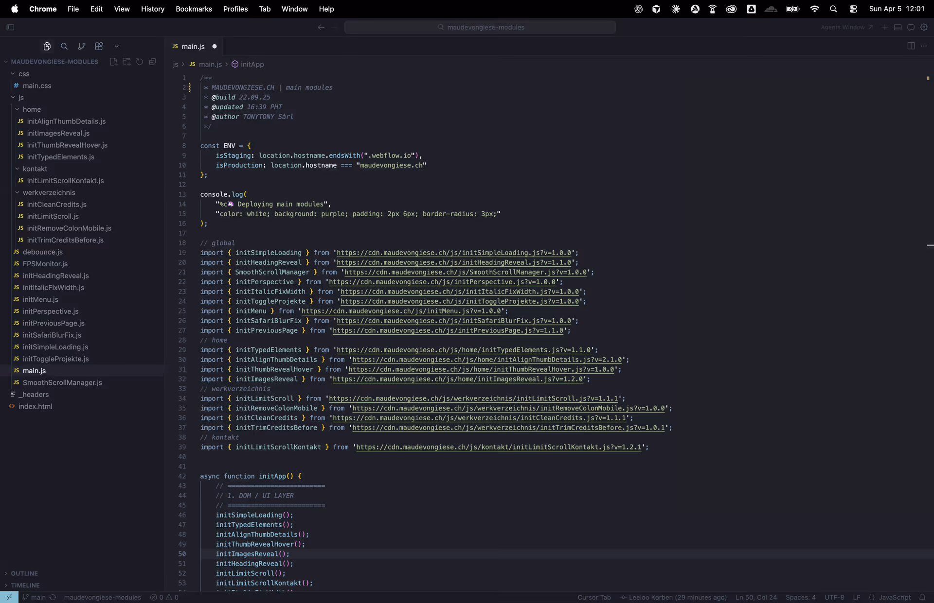Collapse all folders in explorer
Screen dimensions: 934x603
pos(153,62)
